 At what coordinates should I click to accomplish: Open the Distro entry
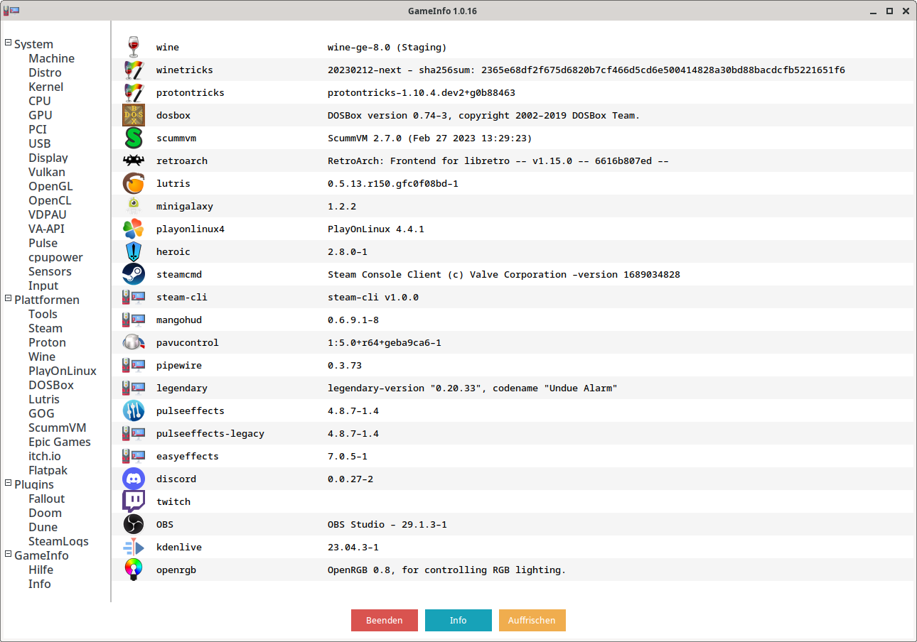click(45, 72)
